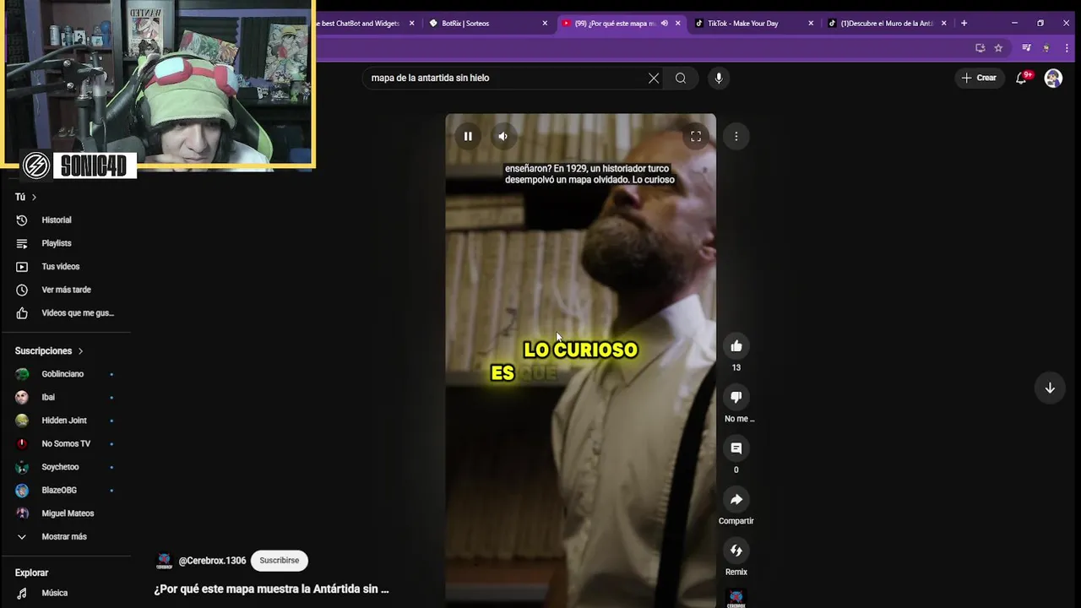Open the notifications bell
The height and width of the screenshot is (608, 1081).
tap(1022, 78)
